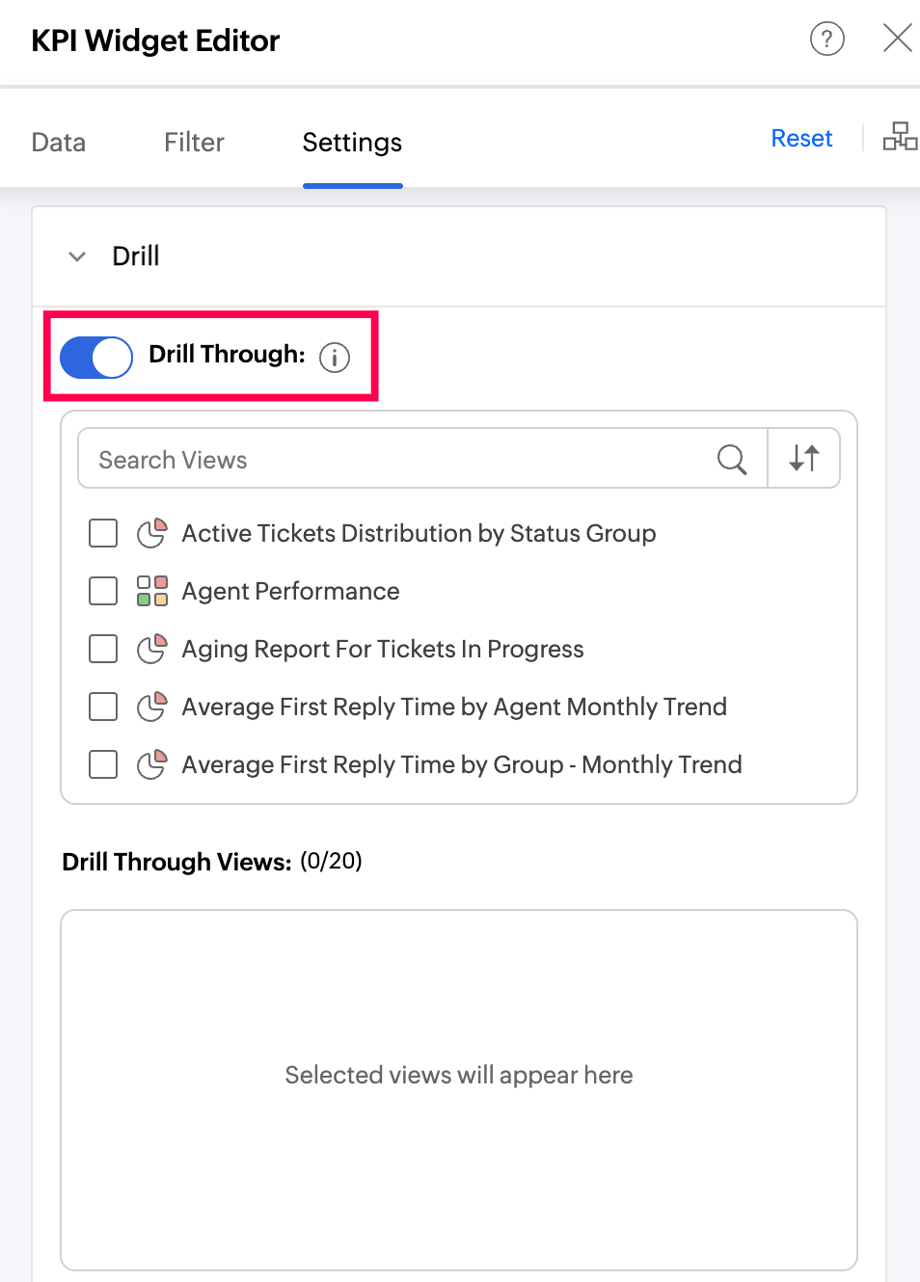Check the Agent Performance checkbox
The height and width of the screenshot is (1282, 920).
pyautogui.click(x=103, y=591)
